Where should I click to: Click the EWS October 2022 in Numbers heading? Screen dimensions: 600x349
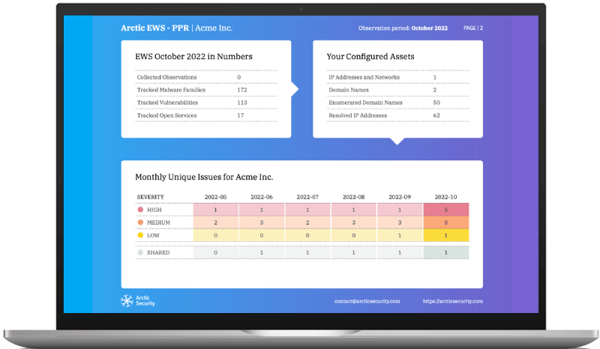tap(193, 57)
